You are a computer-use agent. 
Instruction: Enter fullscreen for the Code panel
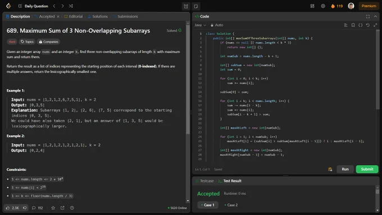click(x=368, y=16)
